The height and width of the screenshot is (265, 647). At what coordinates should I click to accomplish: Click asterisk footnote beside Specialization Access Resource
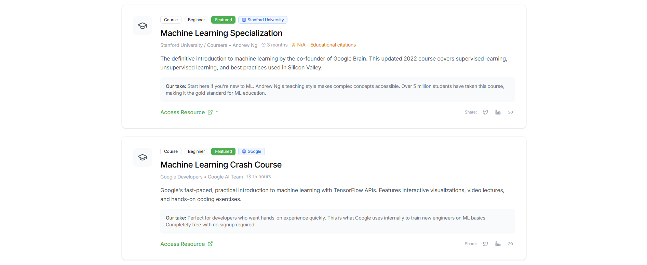click(217, 112)
